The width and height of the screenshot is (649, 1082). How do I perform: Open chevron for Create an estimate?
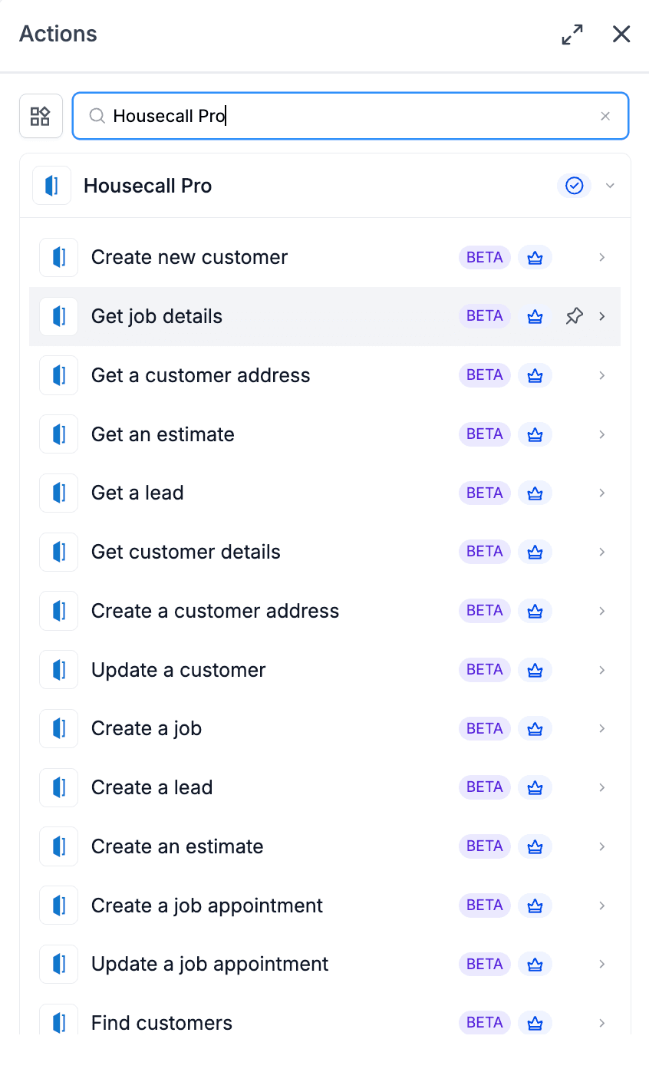[602, 846]
